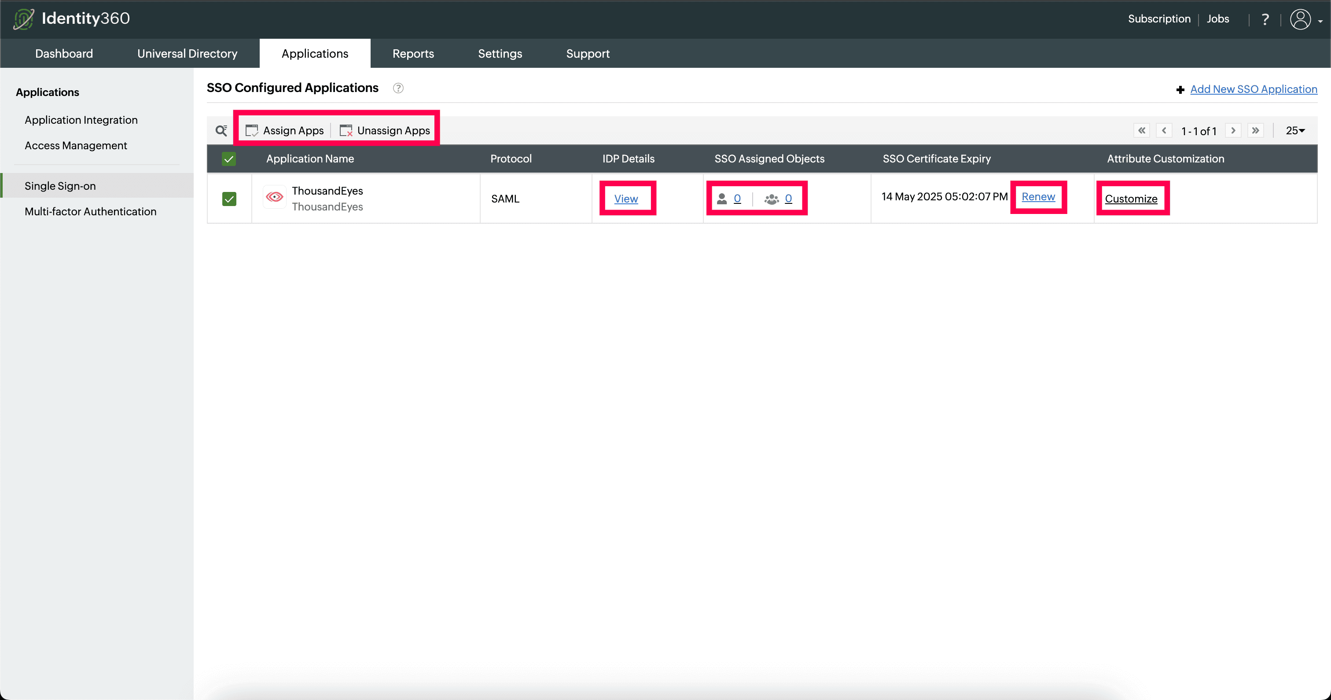Viewport: 1331px width, 700px height.
Task: Select Multi-factor Authentication in sidebar
Action: [x=90, y=211]
